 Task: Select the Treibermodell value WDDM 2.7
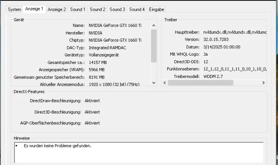click(x=213, y=76)
